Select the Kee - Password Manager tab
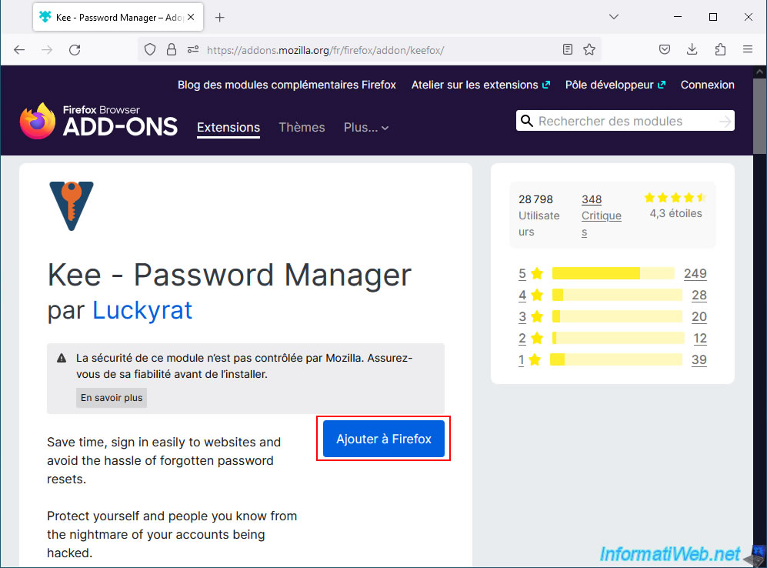767x568 pixels. [x=118, y=18]
